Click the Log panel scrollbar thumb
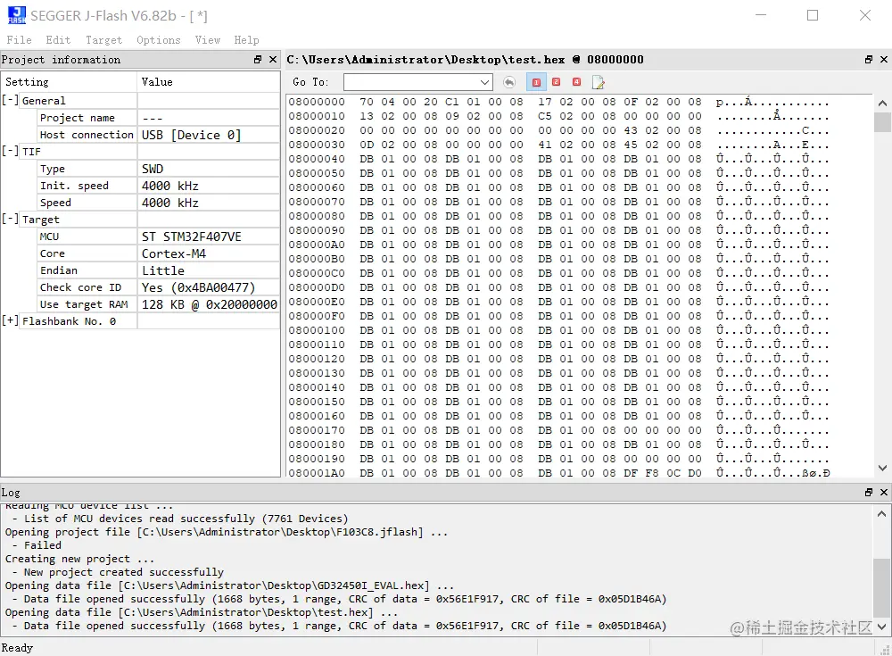This screenshot has height=656, width=892. click(x=882, y=587)
